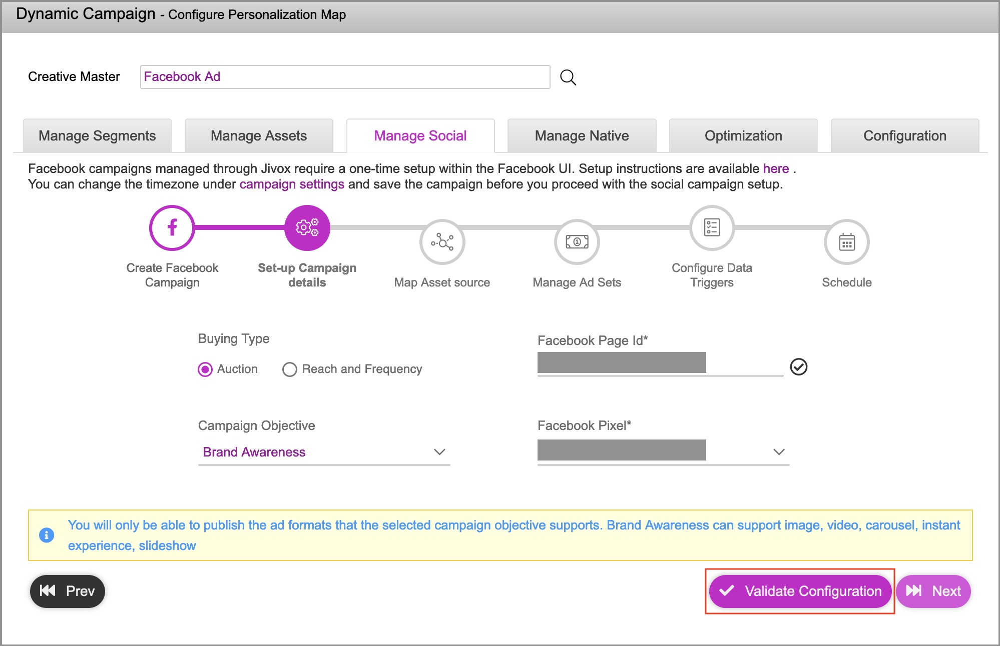Switch to the Optimization tab
Image resolution: width=1000 pixels, height=646 pixels.
pos(743,135)
